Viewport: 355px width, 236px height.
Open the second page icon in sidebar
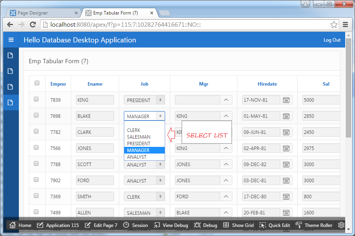[x=10, y=71]
